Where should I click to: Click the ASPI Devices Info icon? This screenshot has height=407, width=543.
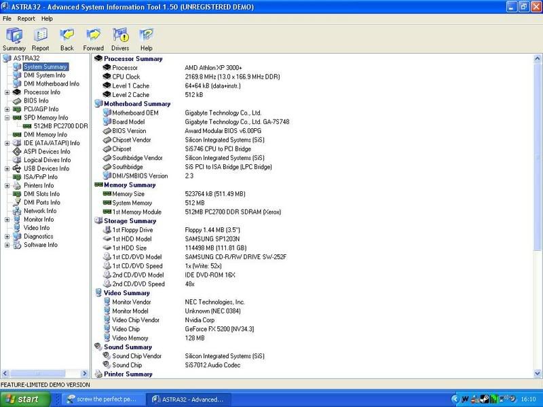pyautogui.click(x=17, y=151)
